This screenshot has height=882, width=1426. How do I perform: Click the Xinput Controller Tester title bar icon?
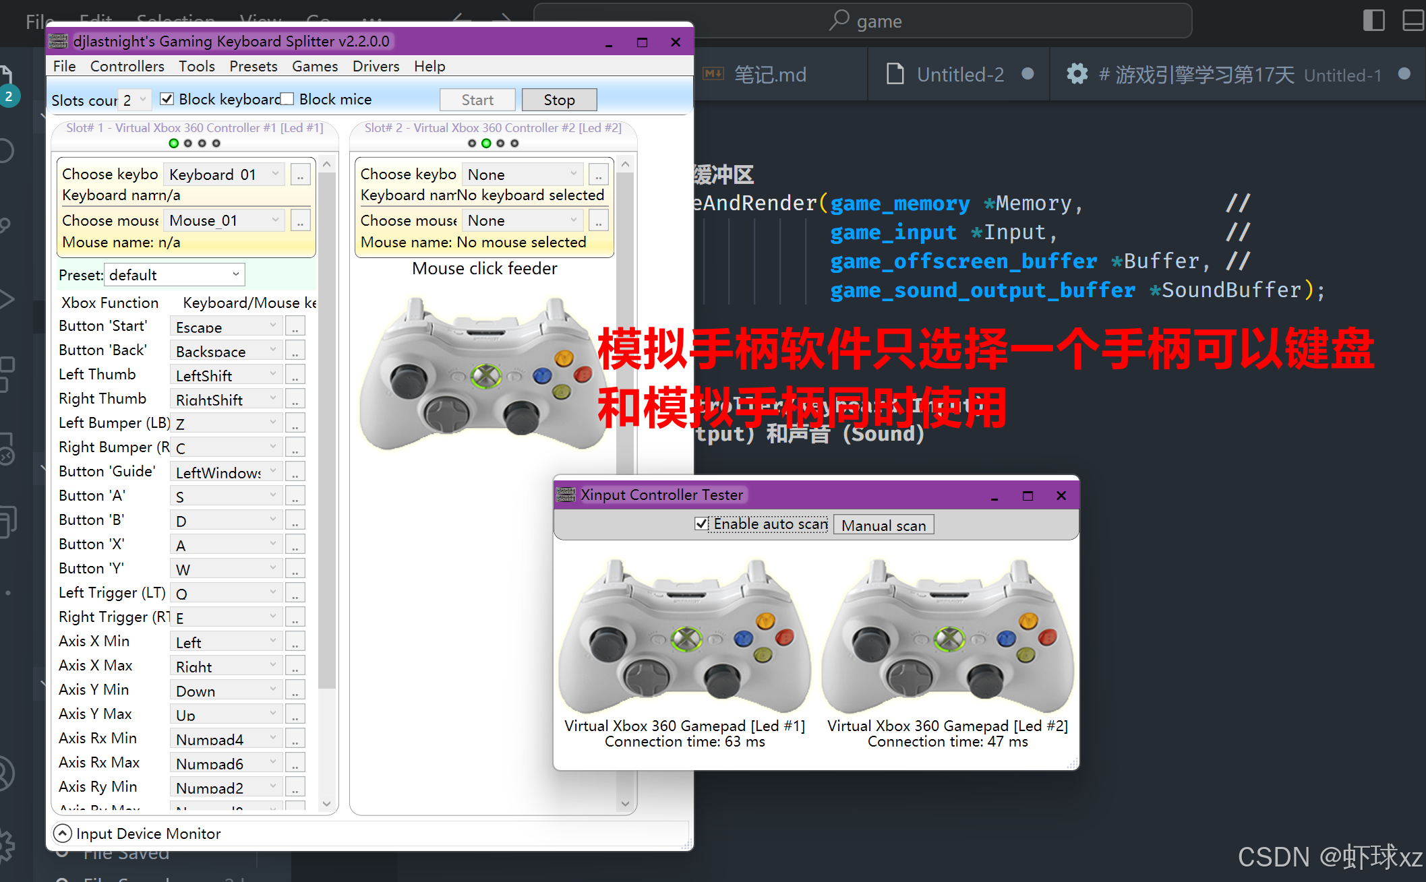pos(566,495)
